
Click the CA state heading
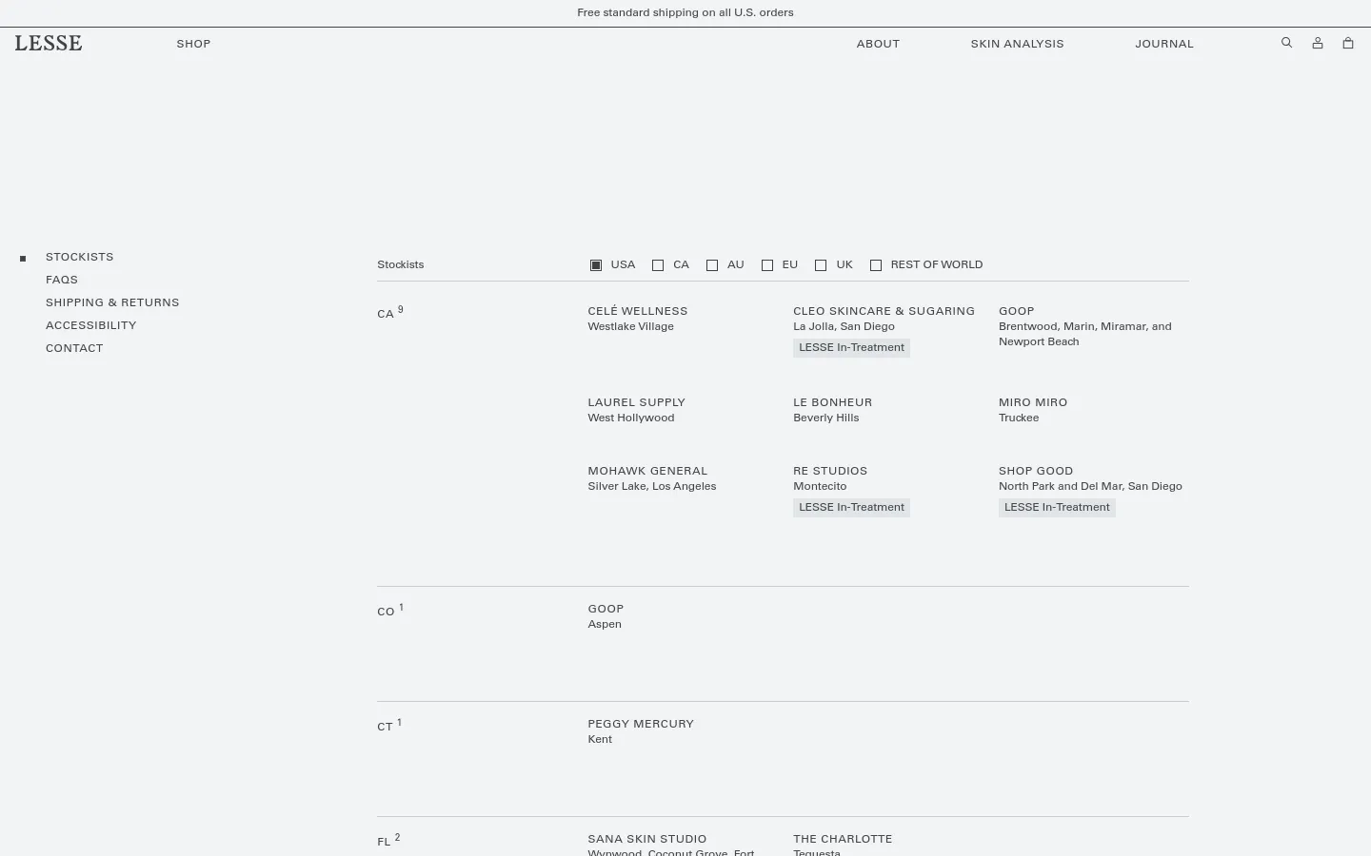tap(386, 314)
